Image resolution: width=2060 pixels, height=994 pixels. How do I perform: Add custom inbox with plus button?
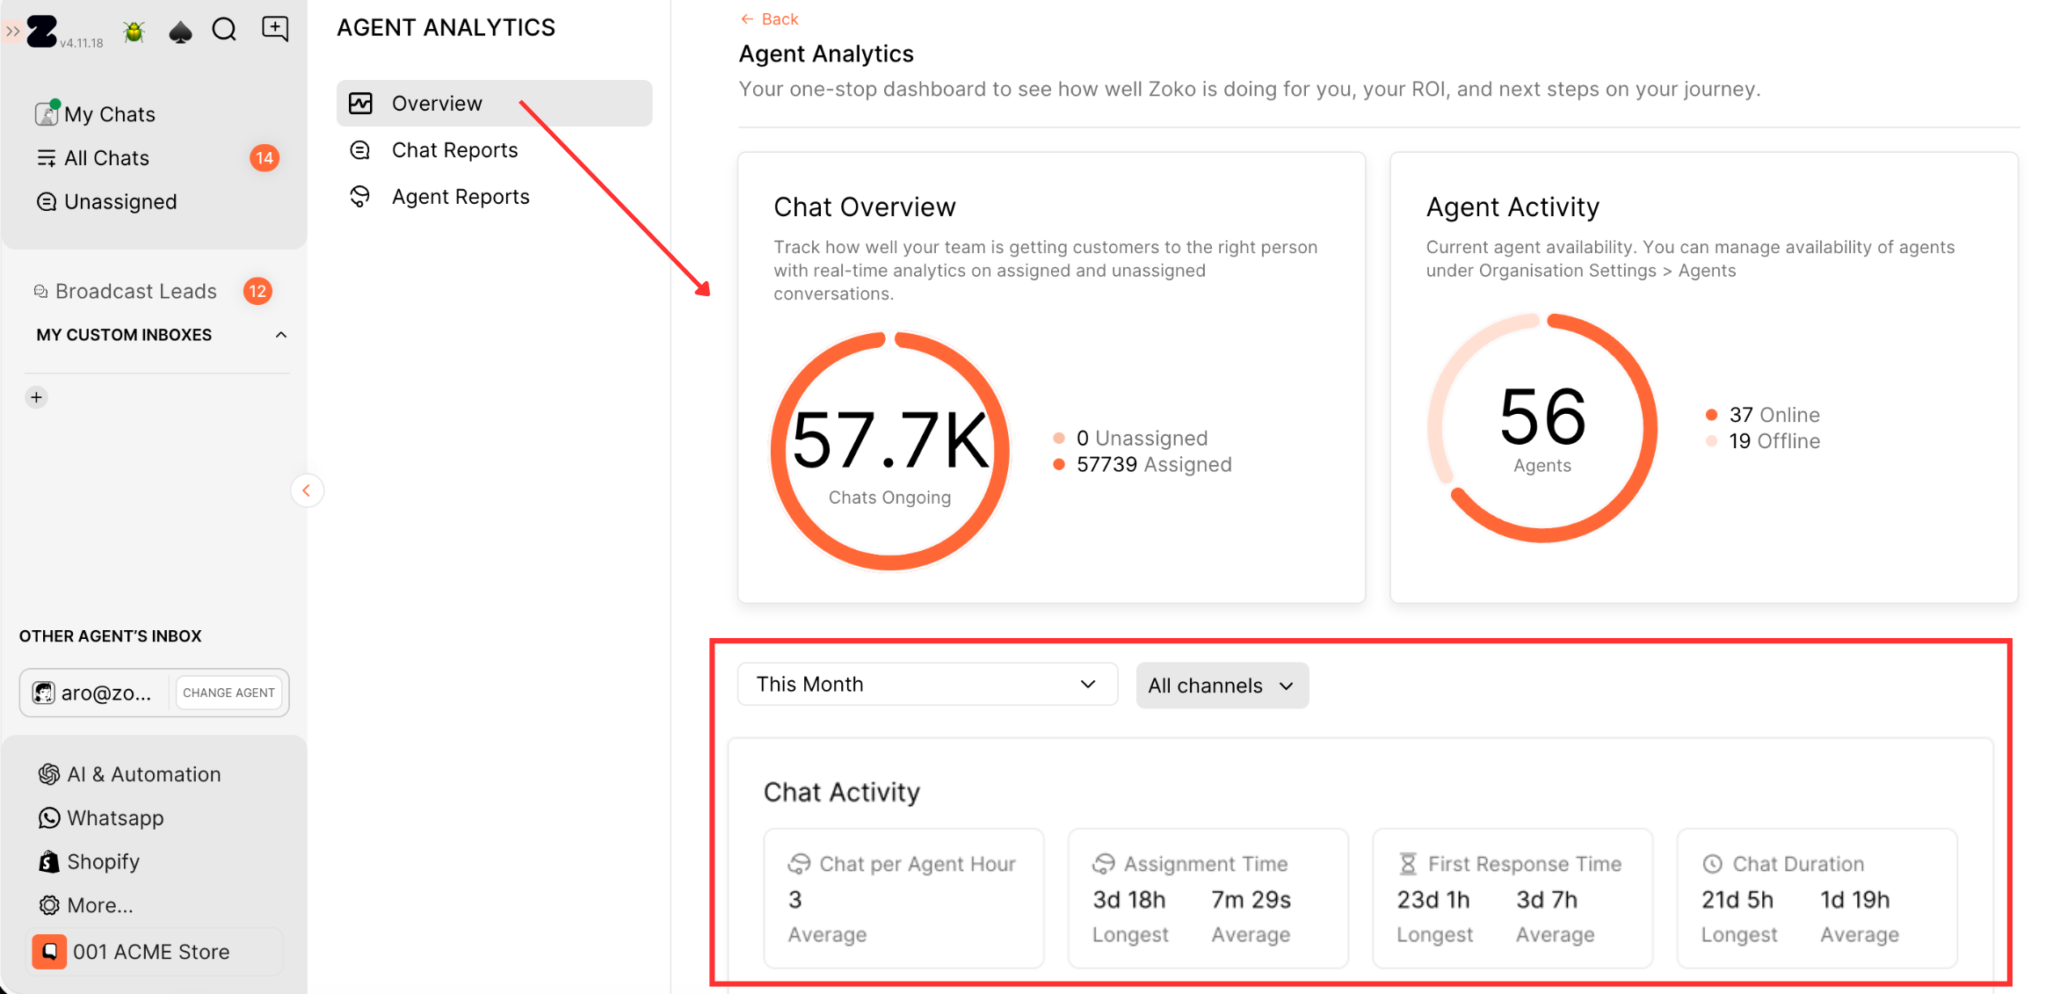click(x=36, y=397)
